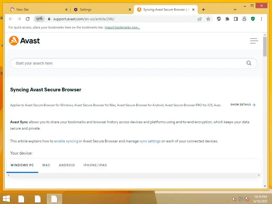
Task: Maximize the browser window
Action: click(x=252, y=6)
